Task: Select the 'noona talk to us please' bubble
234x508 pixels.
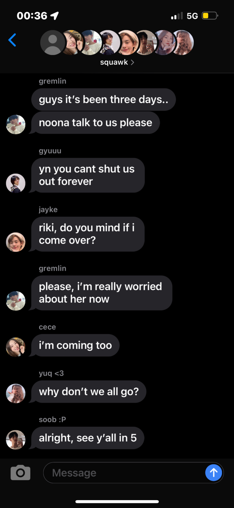Action: pos(95,123)
